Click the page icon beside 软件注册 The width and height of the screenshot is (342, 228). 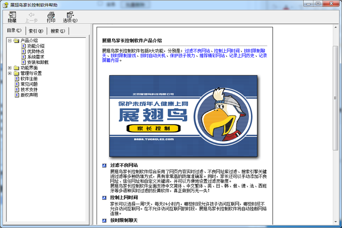coord(17,79)
